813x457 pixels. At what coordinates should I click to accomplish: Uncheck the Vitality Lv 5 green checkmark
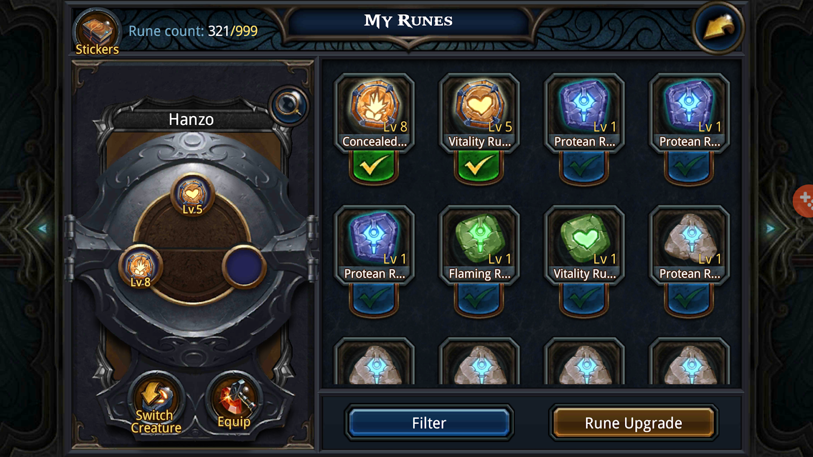pyautogui.click(x=479, y=166)
